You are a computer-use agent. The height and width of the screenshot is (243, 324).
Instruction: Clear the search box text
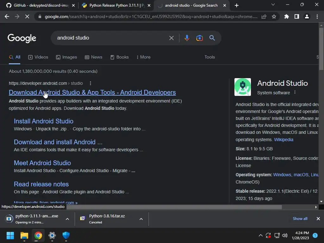(171, 38)
